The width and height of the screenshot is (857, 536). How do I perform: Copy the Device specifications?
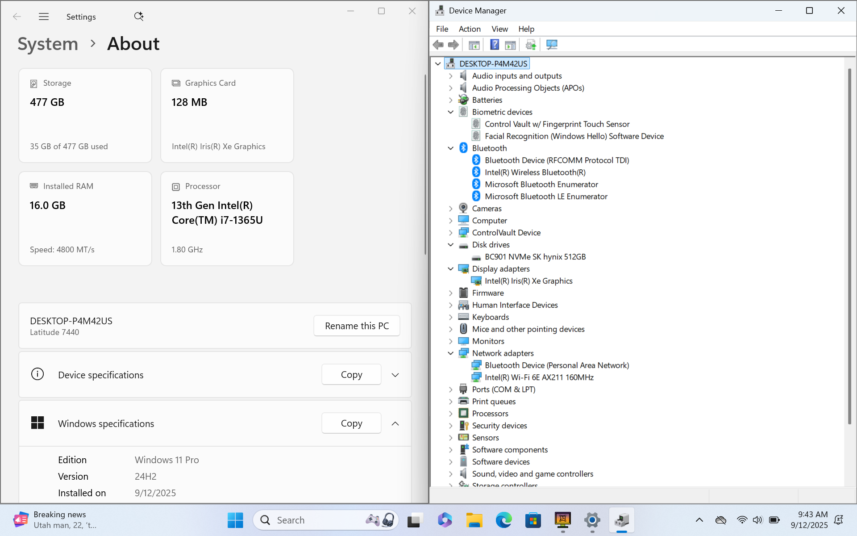coord(351,375)
